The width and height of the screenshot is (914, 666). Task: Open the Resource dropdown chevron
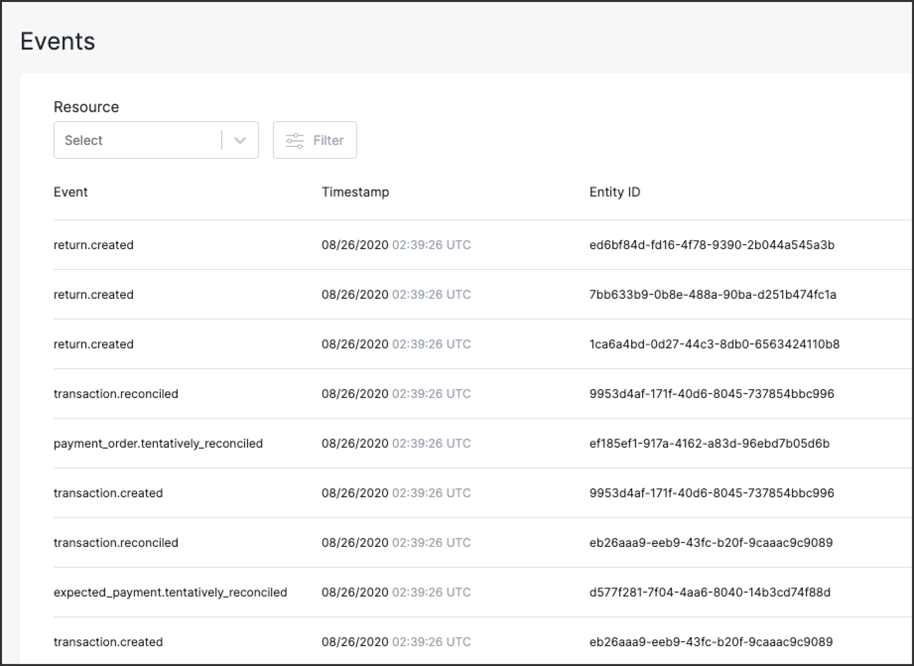240,140
